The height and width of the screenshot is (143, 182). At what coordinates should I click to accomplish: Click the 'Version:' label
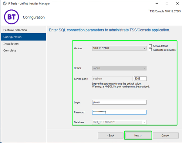78,48
